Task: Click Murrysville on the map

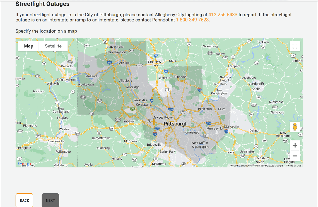Action: (232, 127)
